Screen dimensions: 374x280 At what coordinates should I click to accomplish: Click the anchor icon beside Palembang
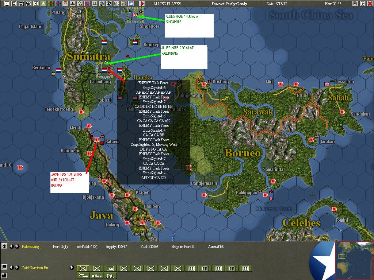pyautogui.click(x=4, y=246)
